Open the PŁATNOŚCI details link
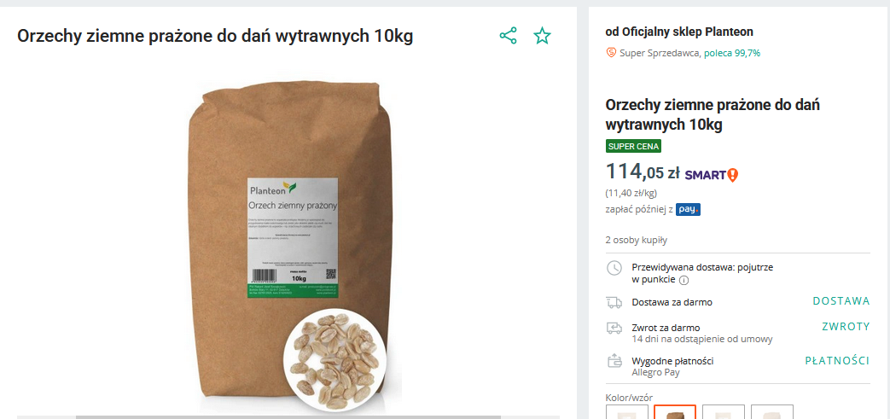This screenshot has height=419, width=890. point(837,360)
